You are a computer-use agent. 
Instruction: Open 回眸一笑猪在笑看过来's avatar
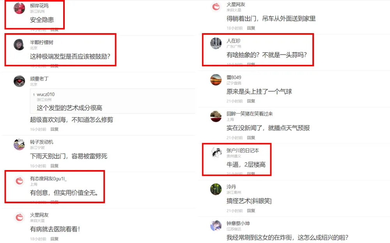click(216, 116)
